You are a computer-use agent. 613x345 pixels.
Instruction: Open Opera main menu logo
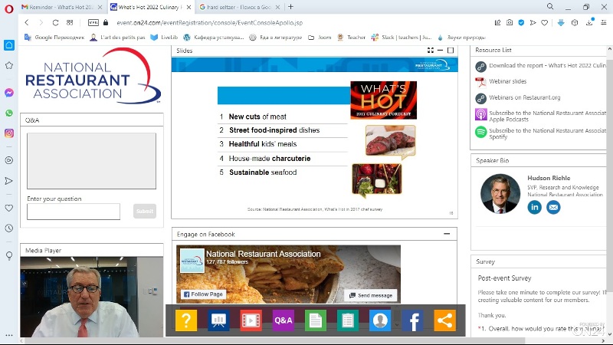(9, 8)
